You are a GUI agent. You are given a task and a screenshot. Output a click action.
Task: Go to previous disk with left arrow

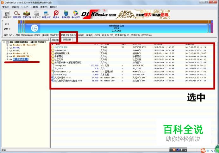point(6,24)
